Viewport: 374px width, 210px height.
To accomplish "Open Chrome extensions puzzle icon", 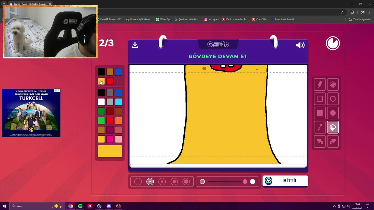I will (x=352, y=12).
